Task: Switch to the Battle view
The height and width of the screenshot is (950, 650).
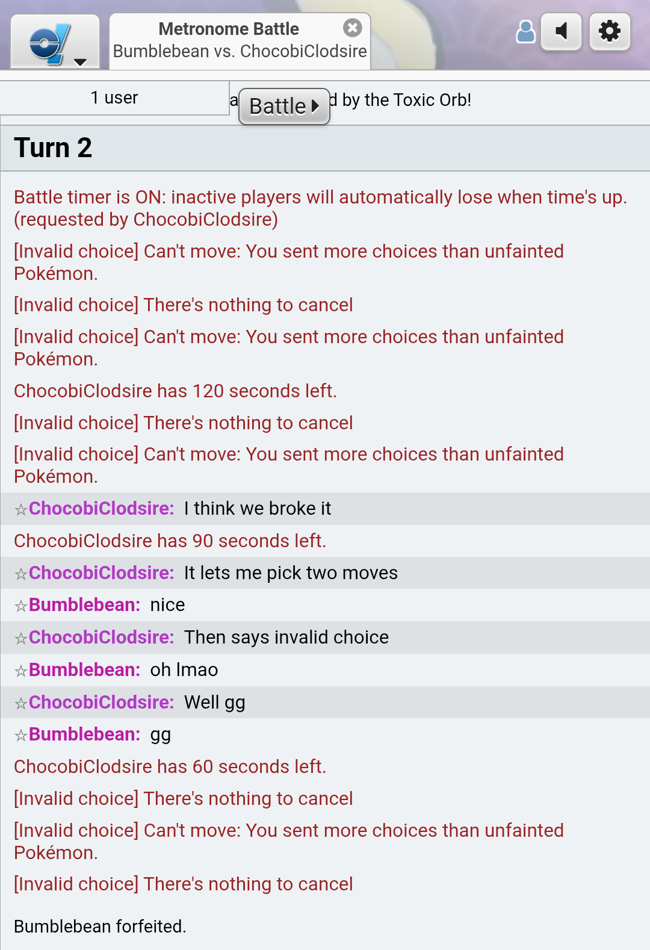Action: (284, 107)
